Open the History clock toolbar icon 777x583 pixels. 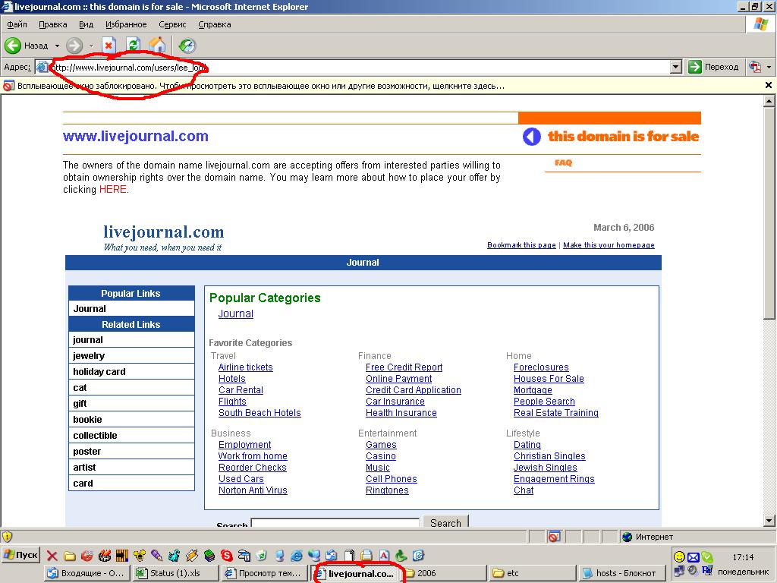[187, 46]
